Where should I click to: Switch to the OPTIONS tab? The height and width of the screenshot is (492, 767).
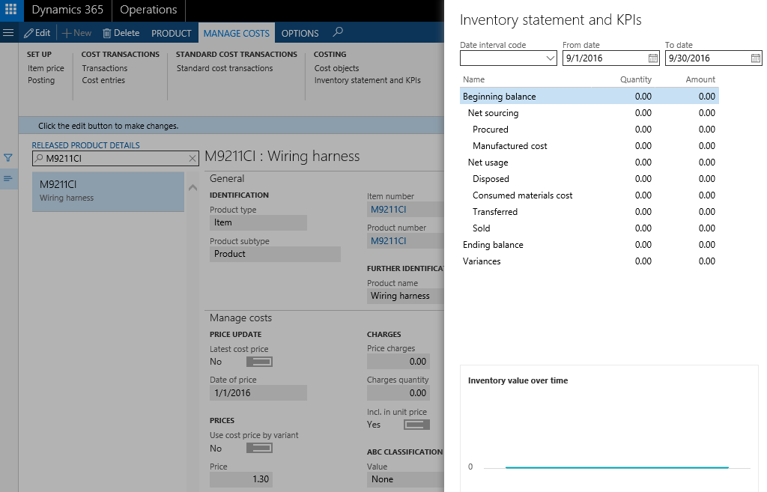click(299, 33)
